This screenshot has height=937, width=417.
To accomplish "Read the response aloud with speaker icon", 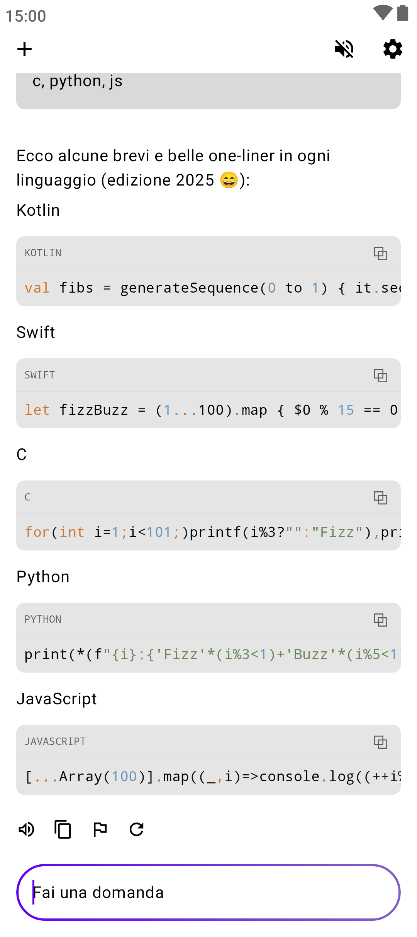I will click(27, 830).
